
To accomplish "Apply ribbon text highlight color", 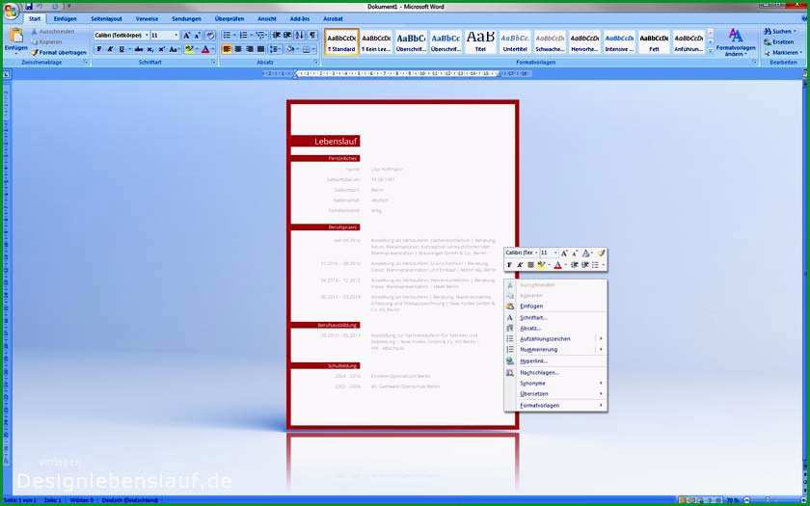I will 189,49.
